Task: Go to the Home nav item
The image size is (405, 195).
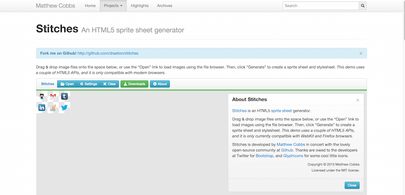Action: [x=90, y=6]
